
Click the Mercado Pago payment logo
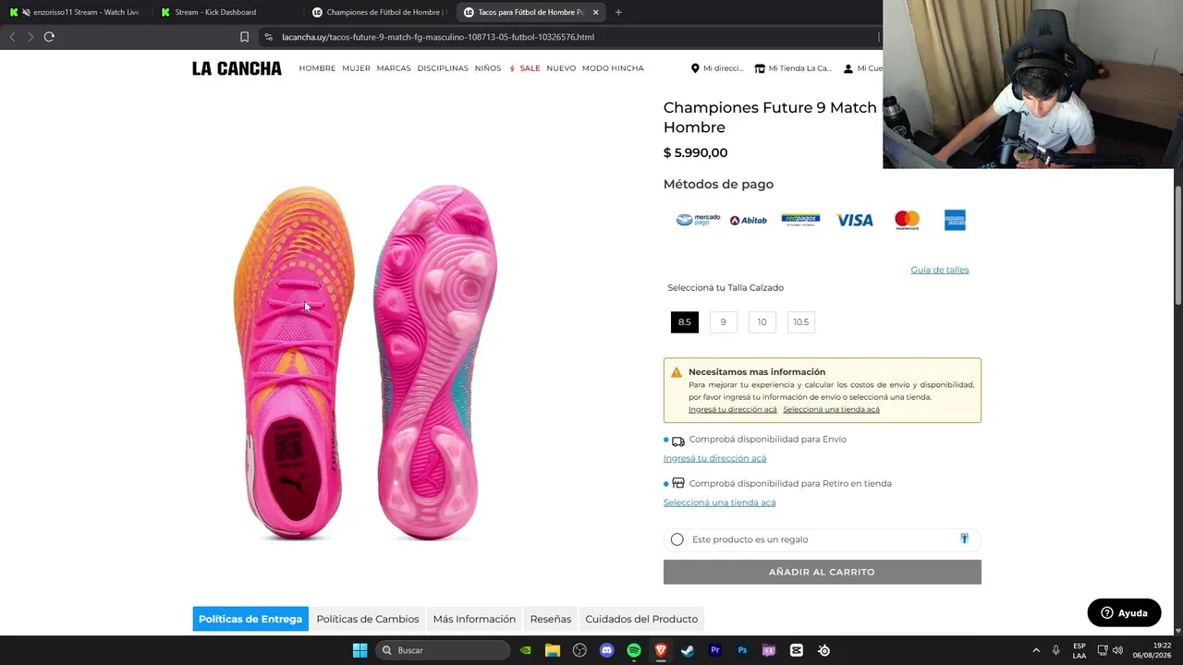pos(698,220)
